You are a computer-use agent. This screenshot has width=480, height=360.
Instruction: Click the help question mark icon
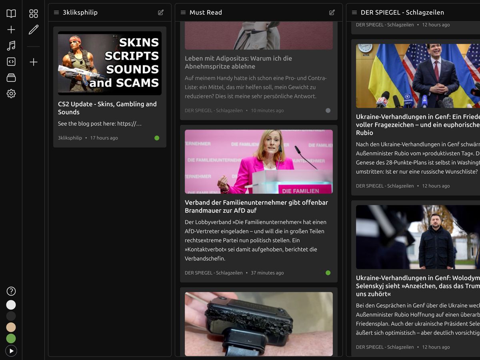pos(11,291)
